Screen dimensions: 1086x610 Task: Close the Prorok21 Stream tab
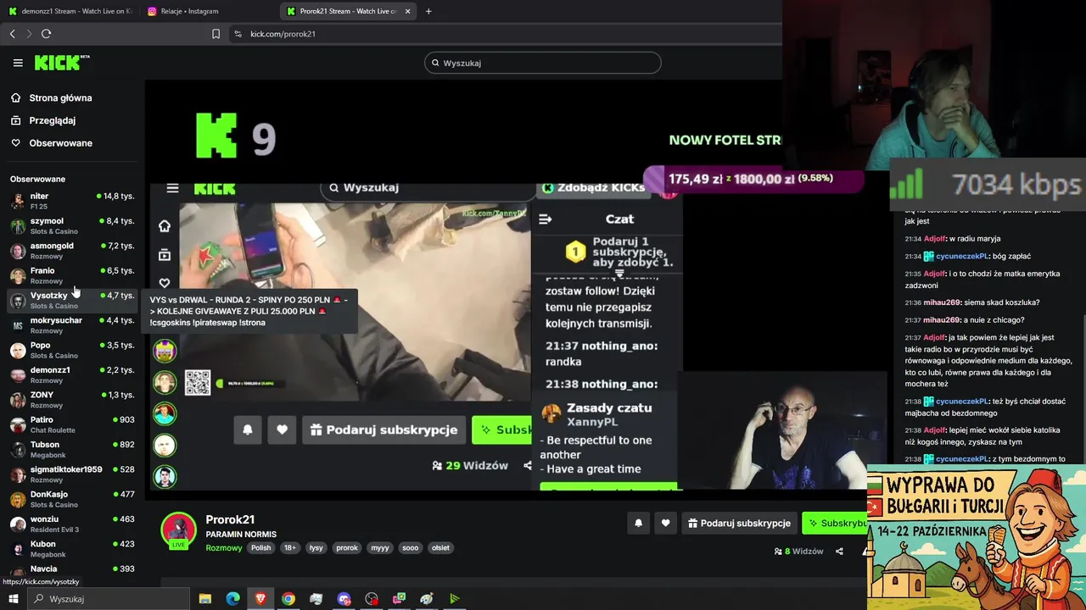coord(408,11)
